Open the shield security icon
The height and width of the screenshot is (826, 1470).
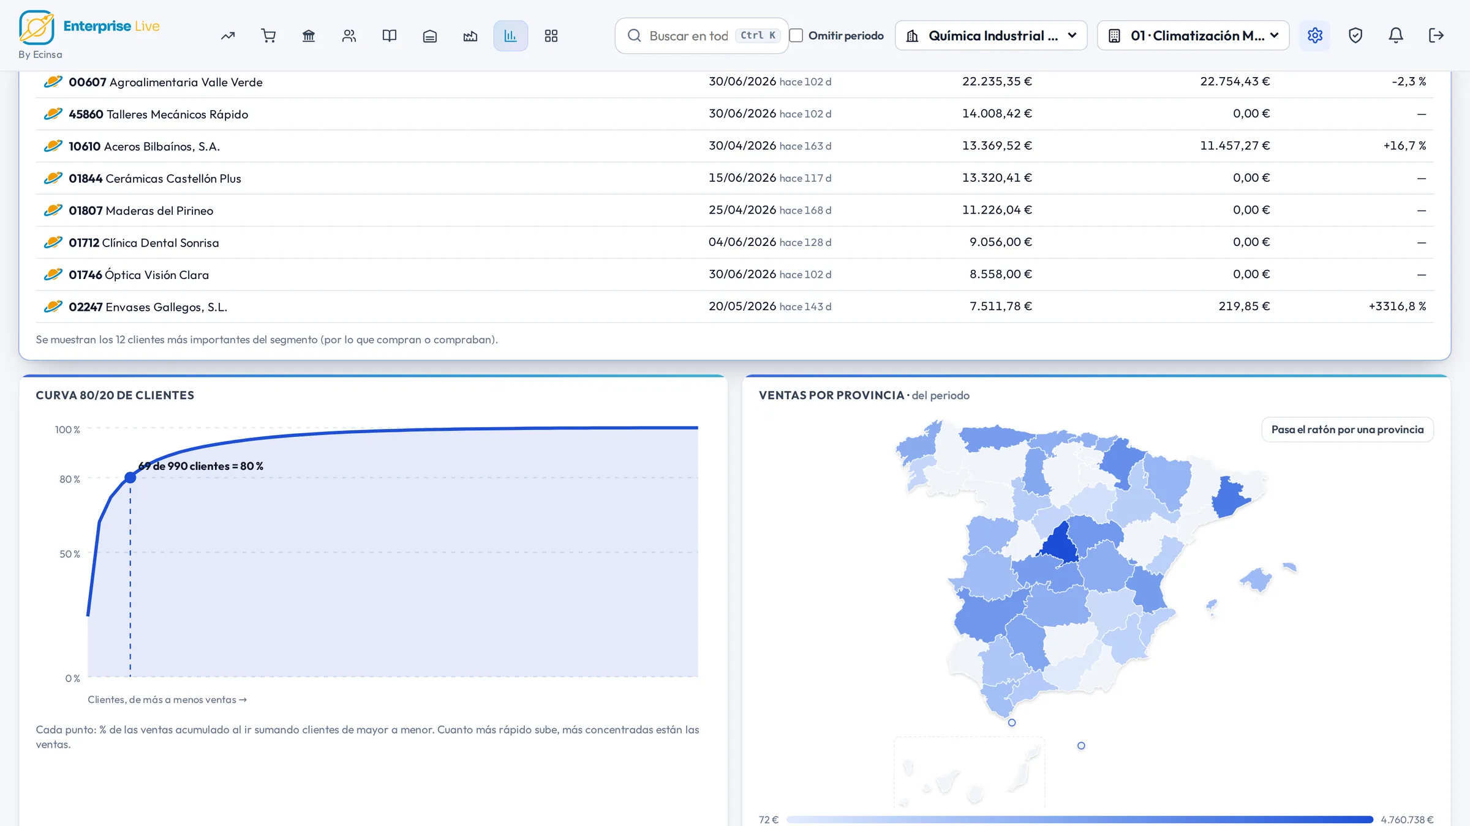click(1355, 35)
